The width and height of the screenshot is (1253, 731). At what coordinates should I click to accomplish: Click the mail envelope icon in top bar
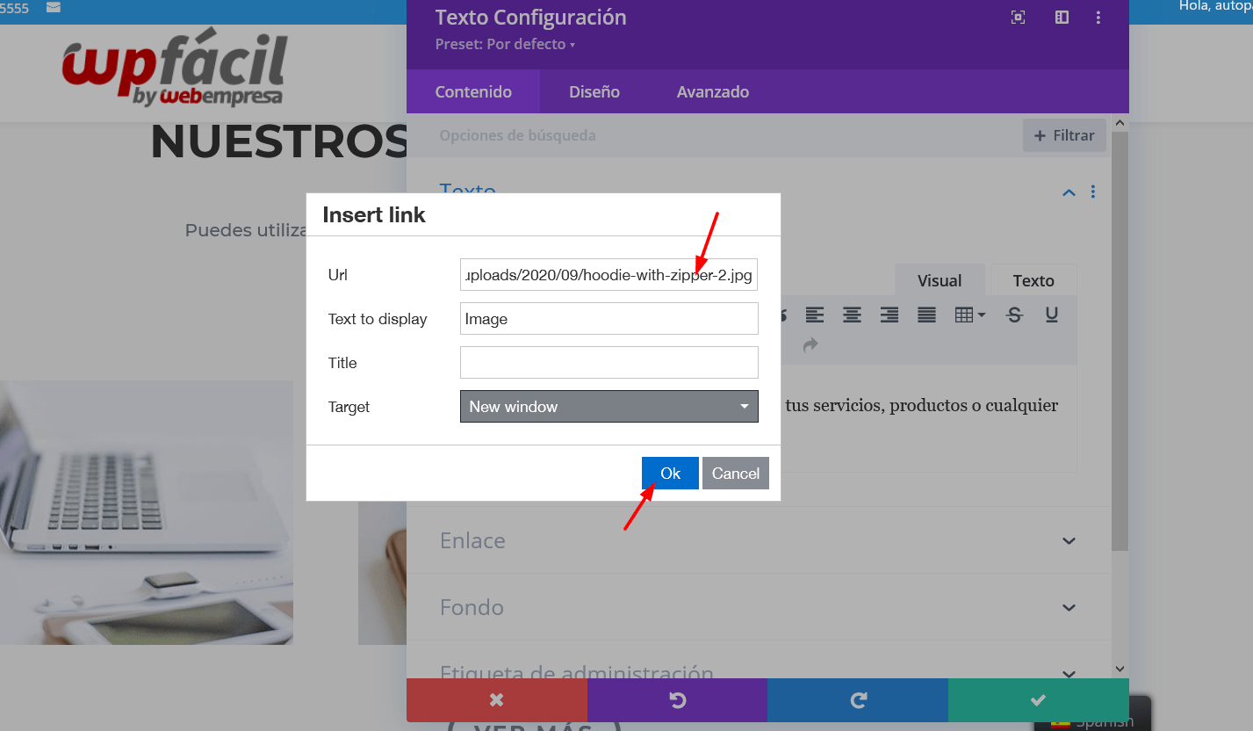pyautogui.click(x=54, y=8)
